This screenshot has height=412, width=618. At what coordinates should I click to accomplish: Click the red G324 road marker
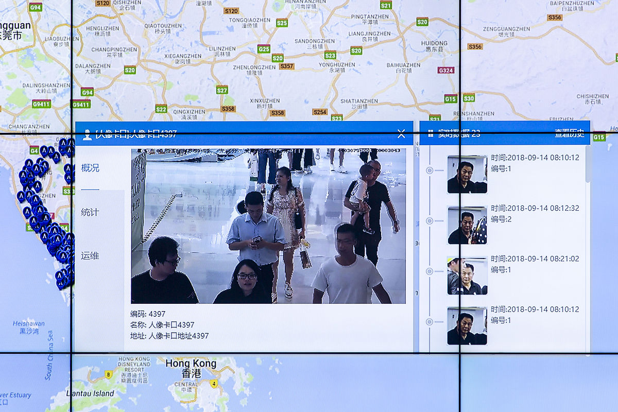tap(445, 70)
